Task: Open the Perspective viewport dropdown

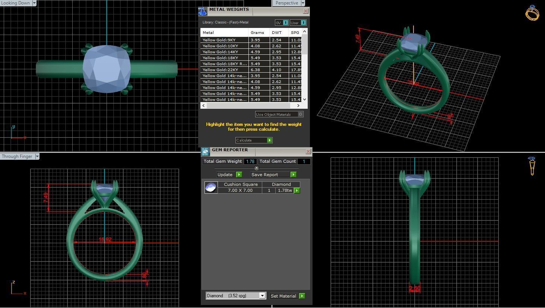Action: click(x=303, y=3)
